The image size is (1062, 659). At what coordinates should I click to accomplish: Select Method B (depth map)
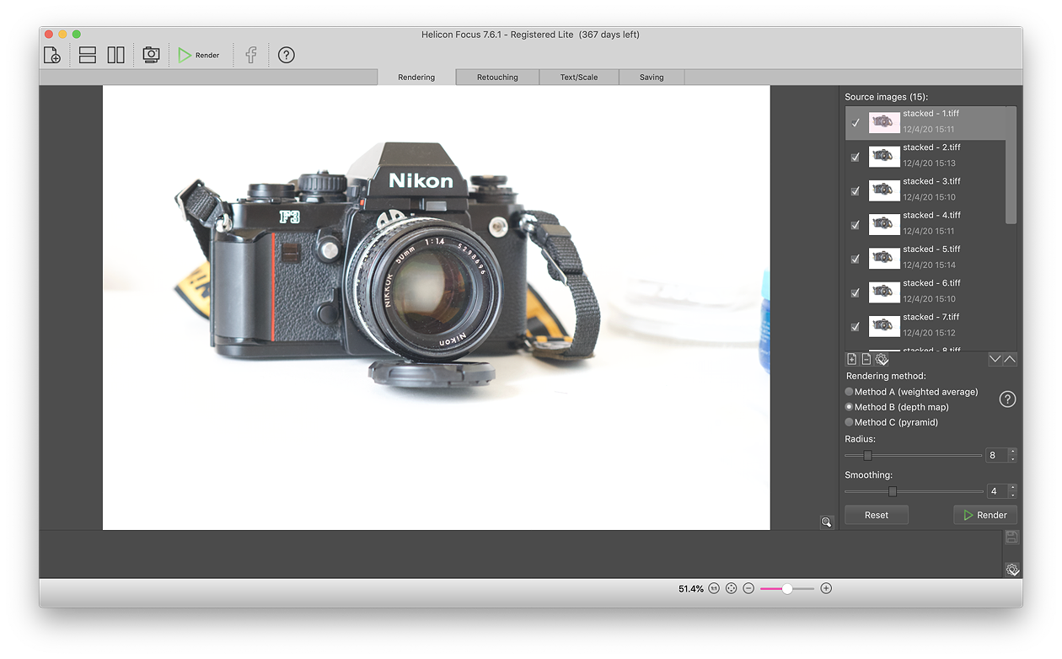(897, 407)
